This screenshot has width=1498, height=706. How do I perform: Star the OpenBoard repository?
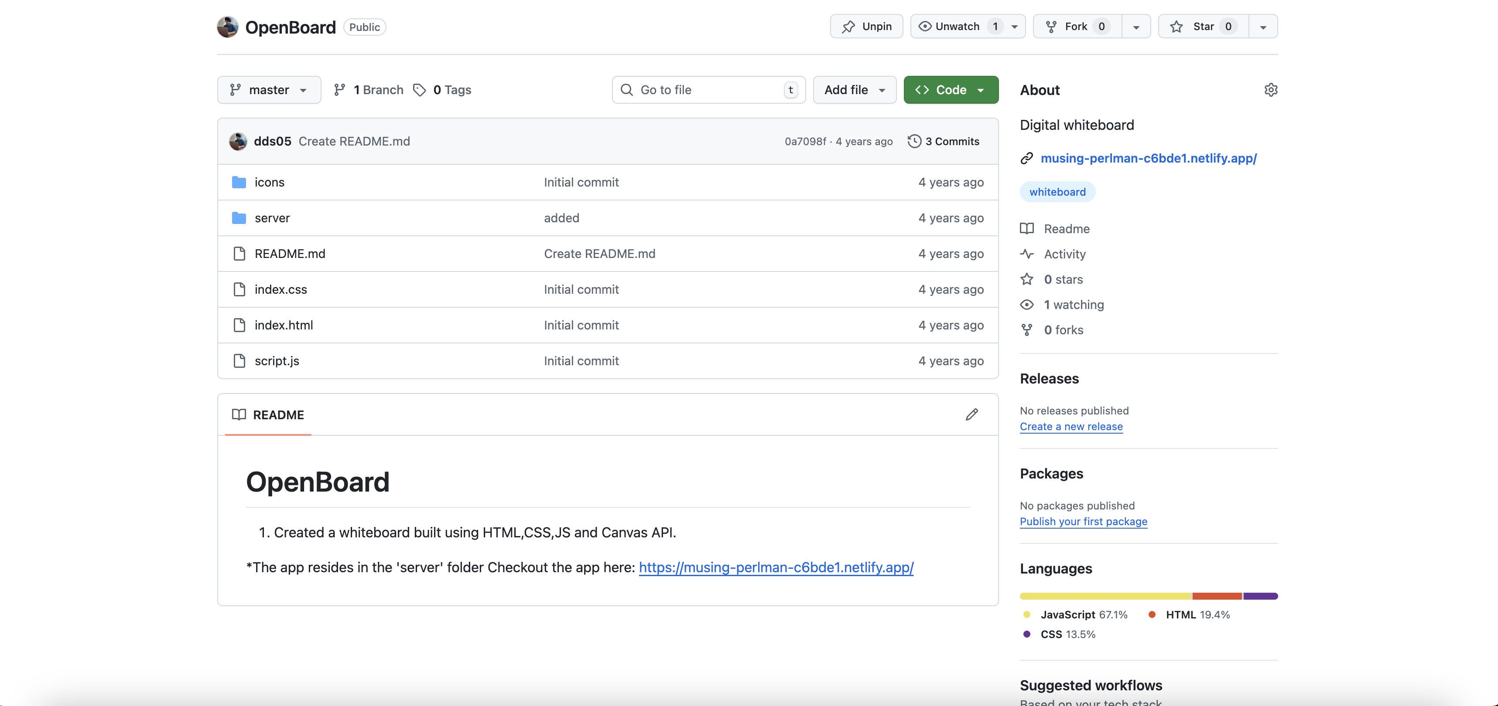[1203, 27]
